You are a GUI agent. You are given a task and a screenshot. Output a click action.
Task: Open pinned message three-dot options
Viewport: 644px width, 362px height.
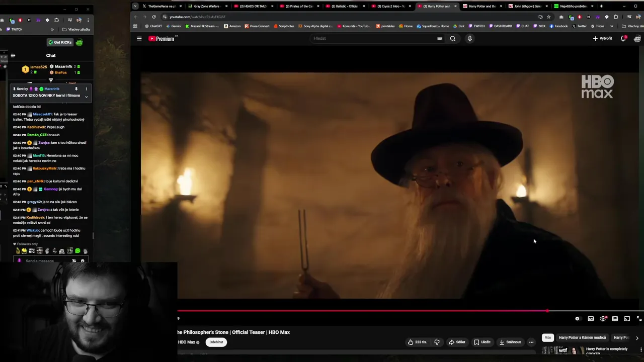click(x=86, y=89)
